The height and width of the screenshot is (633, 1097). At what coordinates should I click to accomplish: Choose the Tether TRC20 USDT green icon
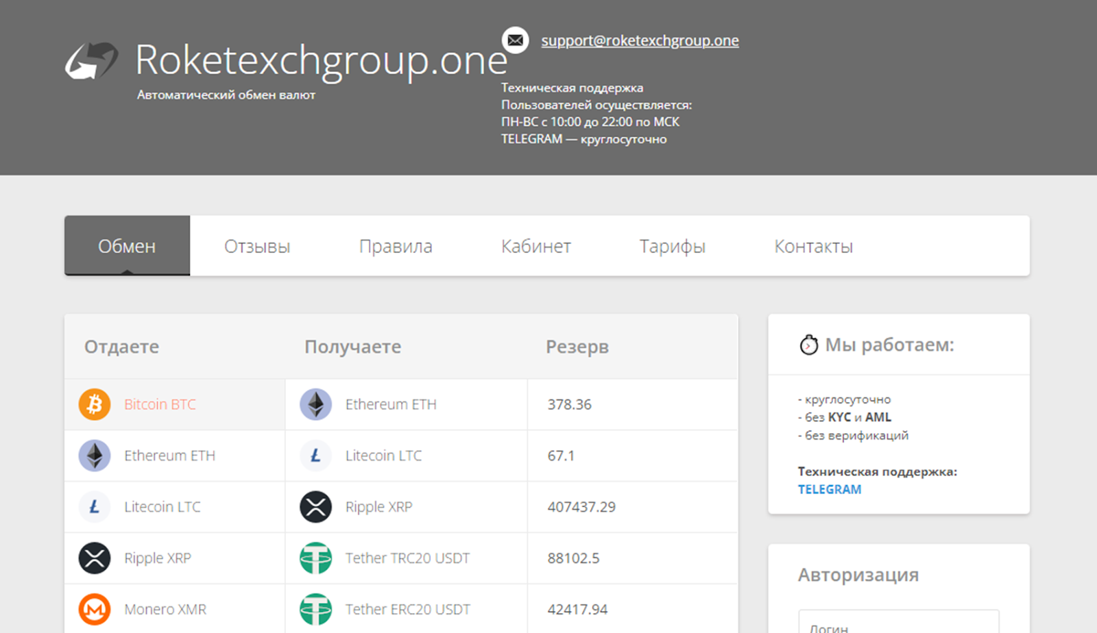(x=315, y=558)
